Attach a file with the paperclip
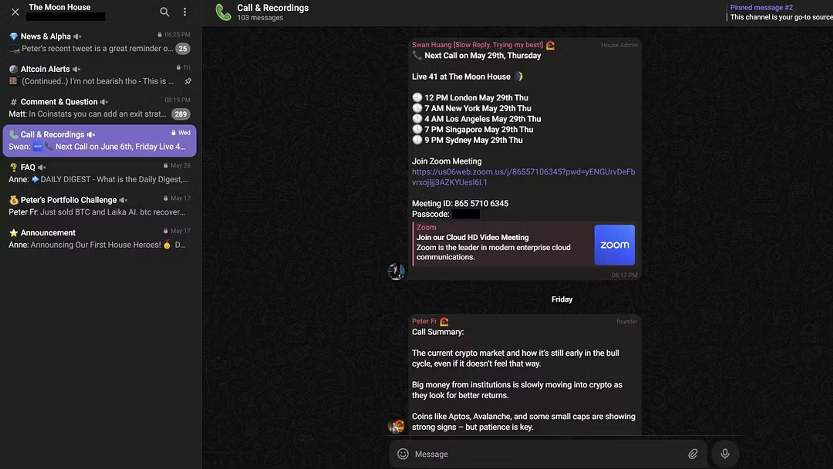833x469 pixels. pos(693,454)
